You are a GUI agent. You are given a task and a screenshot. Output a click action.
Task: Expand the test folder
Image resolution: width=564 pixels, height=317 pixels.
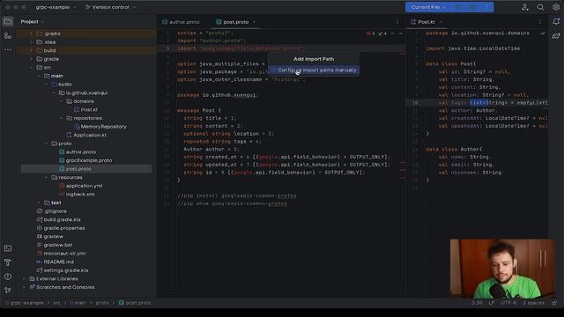pos(39,203)
